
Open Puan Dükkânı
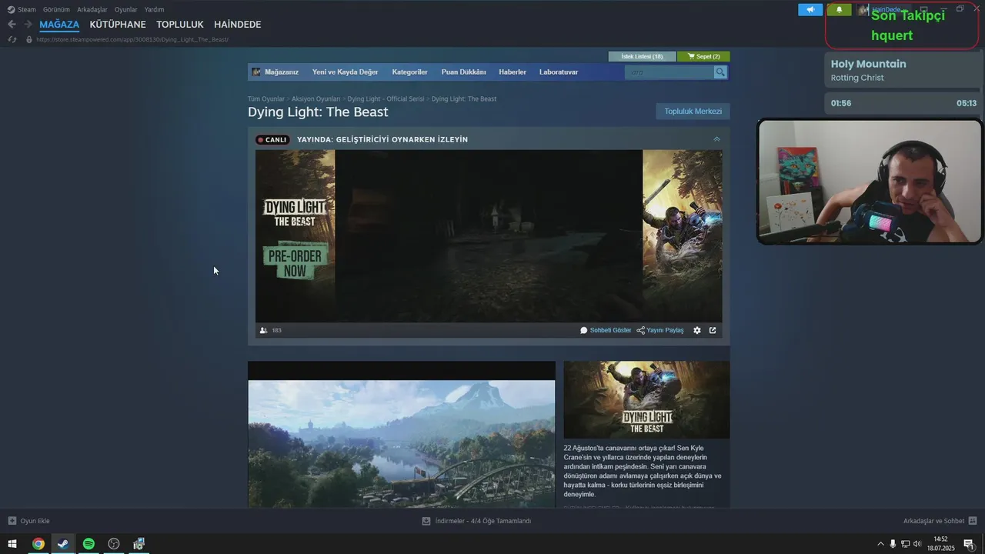463,72
